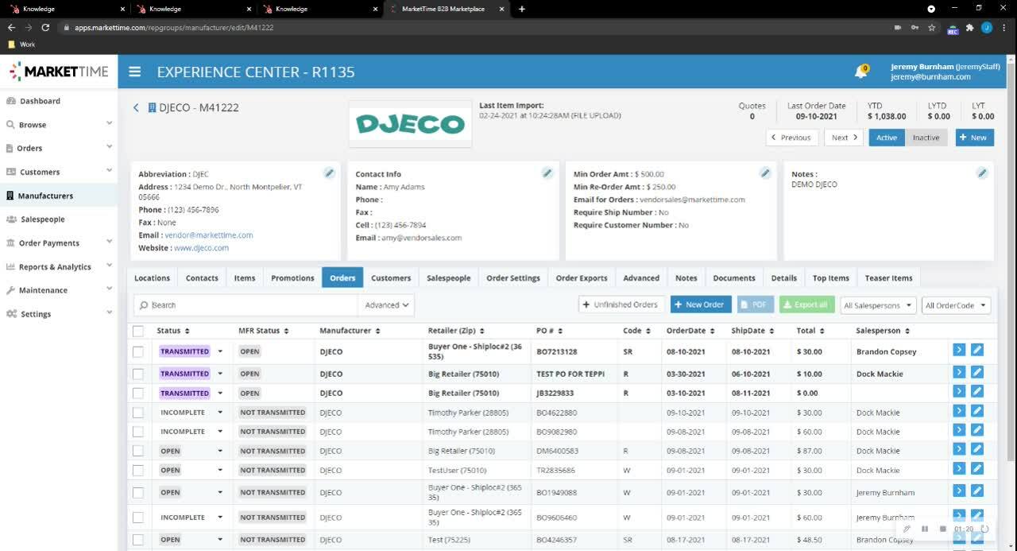Edit order DM6400583 with the pencil icon

977,449
